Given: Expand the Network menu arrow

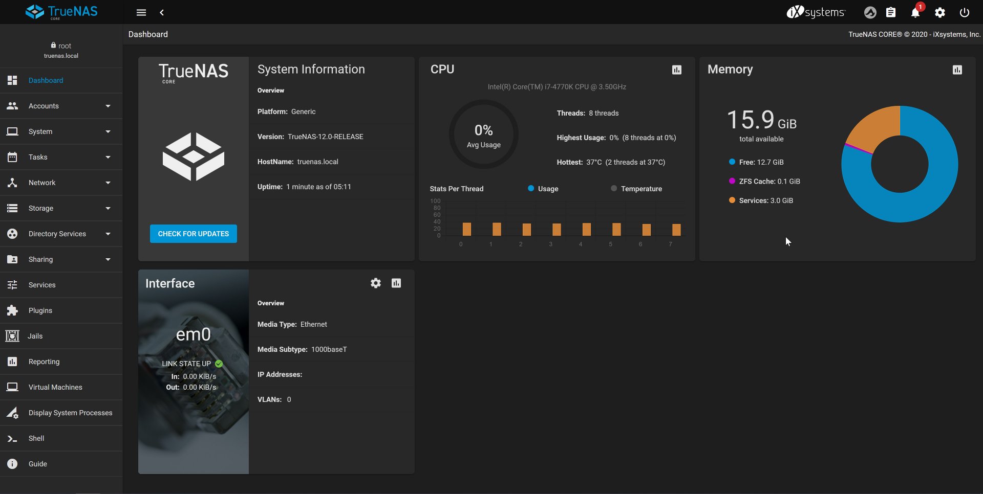Looking at the screenshot, I should 108,183.
